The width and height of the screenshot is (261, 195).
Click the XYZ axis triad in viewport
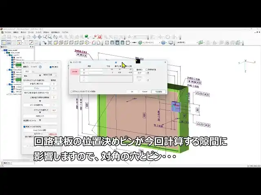pos(246,65)
